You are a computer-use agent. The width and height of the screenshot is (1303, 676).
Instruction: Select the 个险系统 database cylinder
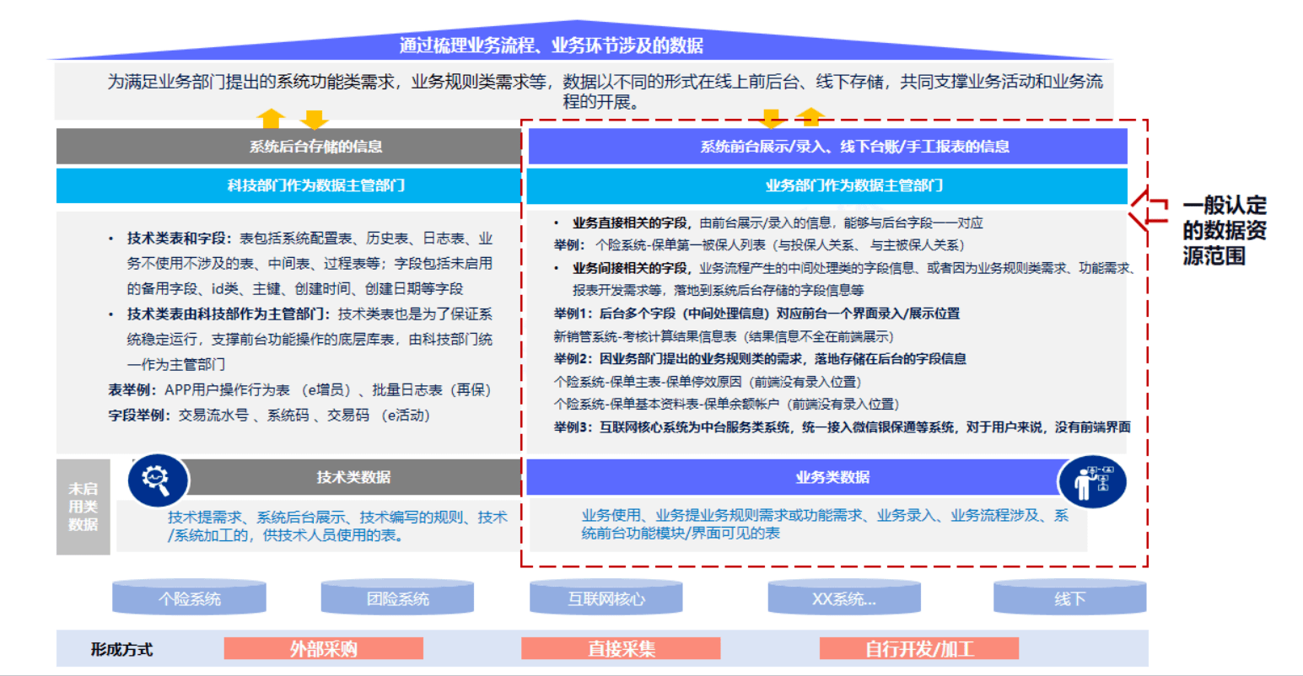(189, 598)
